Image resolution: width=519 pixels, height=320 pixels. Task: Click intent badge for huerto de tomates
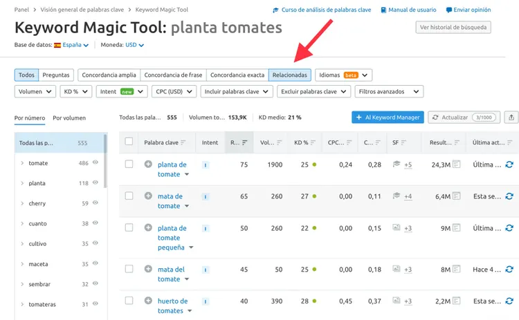(206, 301)
